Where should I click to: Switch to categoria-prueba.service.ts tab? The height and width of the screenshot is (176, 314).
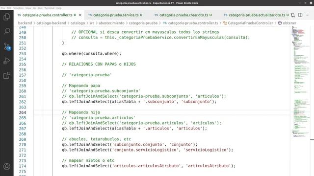point(115,15)
